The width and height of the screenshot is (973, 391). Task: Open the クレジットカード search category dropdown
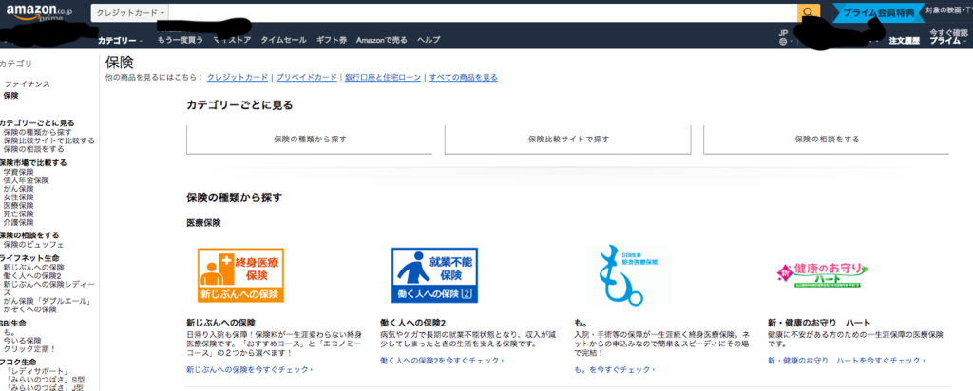point(131,12)
